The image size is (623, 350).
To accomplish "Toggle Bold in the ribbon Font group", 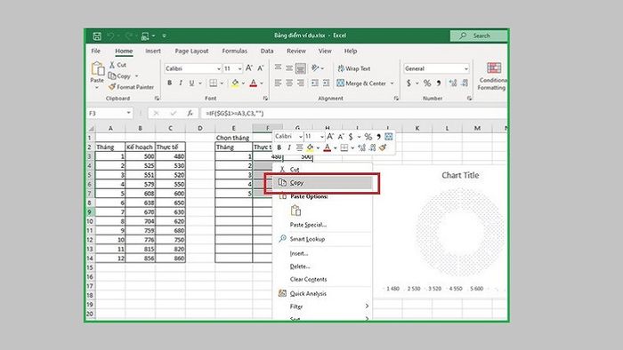I will 170,83.
